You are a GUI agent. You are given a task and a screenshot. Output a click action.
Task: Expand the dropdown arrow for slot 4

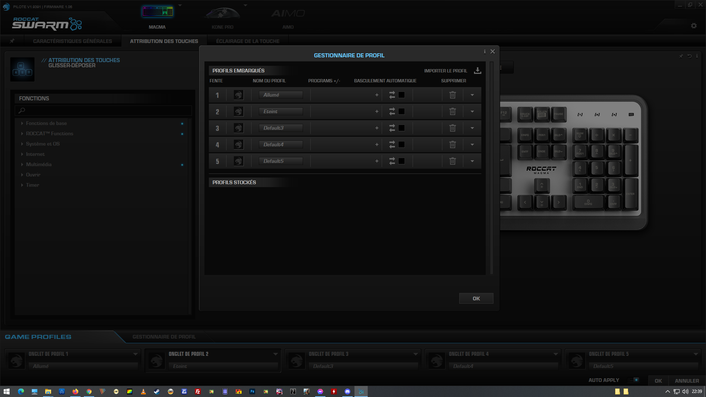pos(472,144)
